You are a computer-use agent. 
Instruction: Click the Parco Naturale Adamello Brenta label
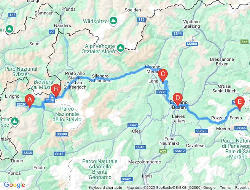click(100, 169)
